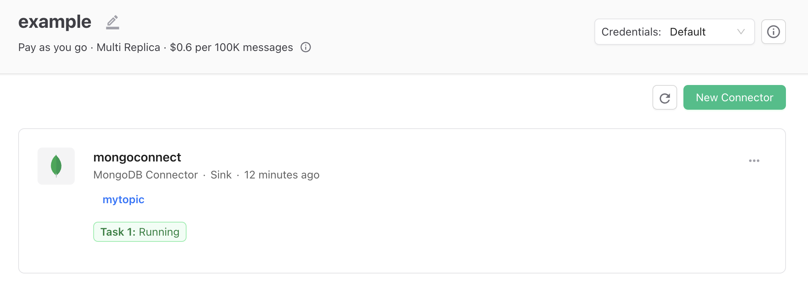Select the mongoconnect connector entry

click(x=137, y=157)
